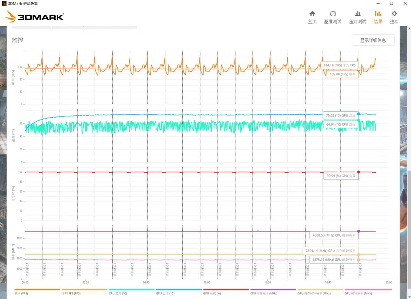Screen dimensions: 411x299
Task: Click the red GPU load data point
Action: [359, 172]
